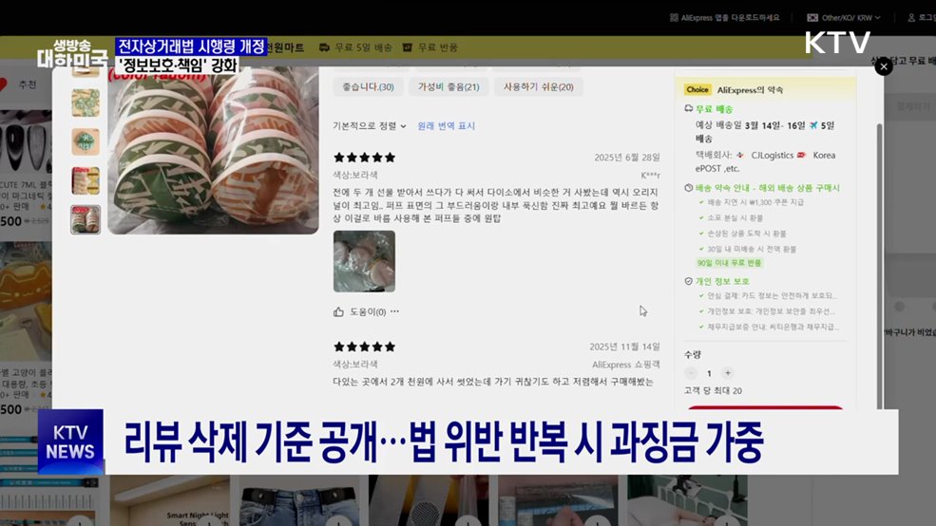Click the 무료 배송 green heading text
Viewport: 936px width, 526px height.
(714, 109)
